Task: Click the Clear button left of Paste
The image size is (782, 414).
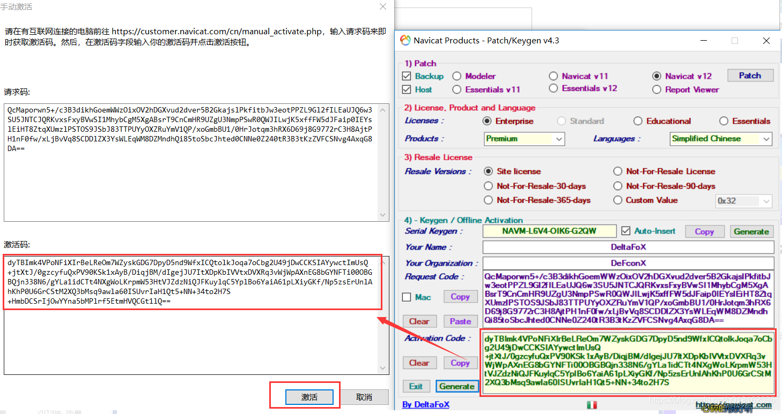Action: tap(419, 321)
